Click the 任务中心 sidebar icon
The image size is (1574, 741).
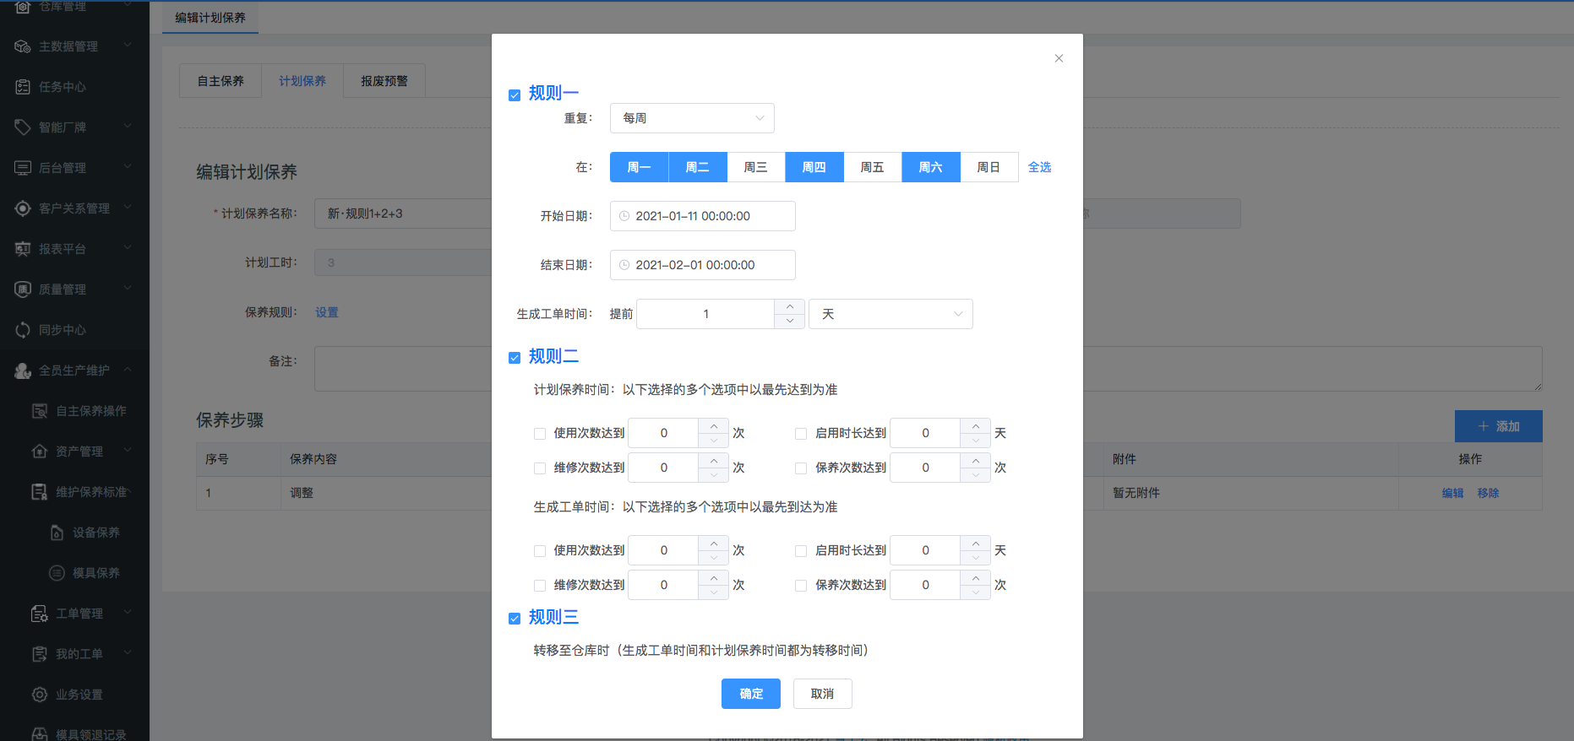click(23, 87)
